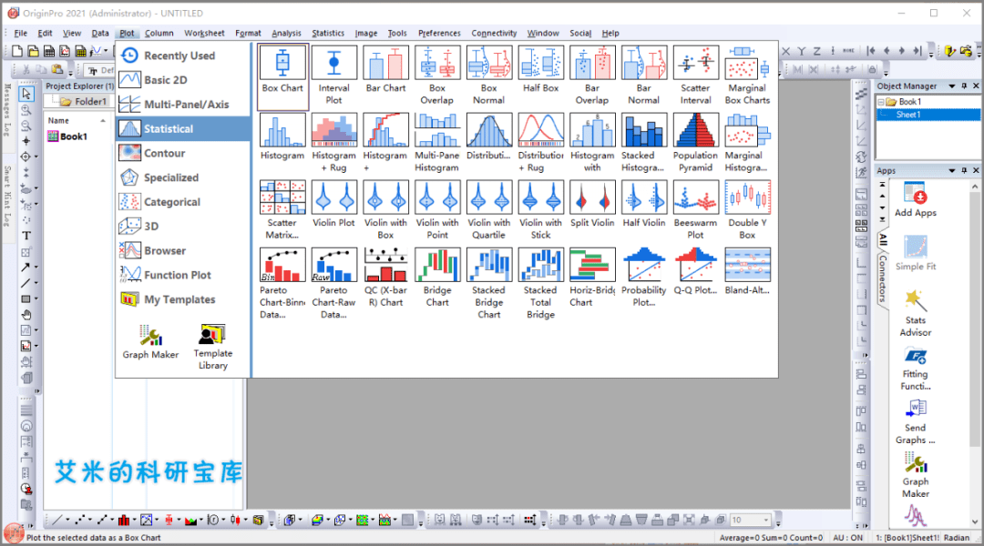Select Scatter Interval plot icon
Screen dimensions: 984x546
[695, 76]
